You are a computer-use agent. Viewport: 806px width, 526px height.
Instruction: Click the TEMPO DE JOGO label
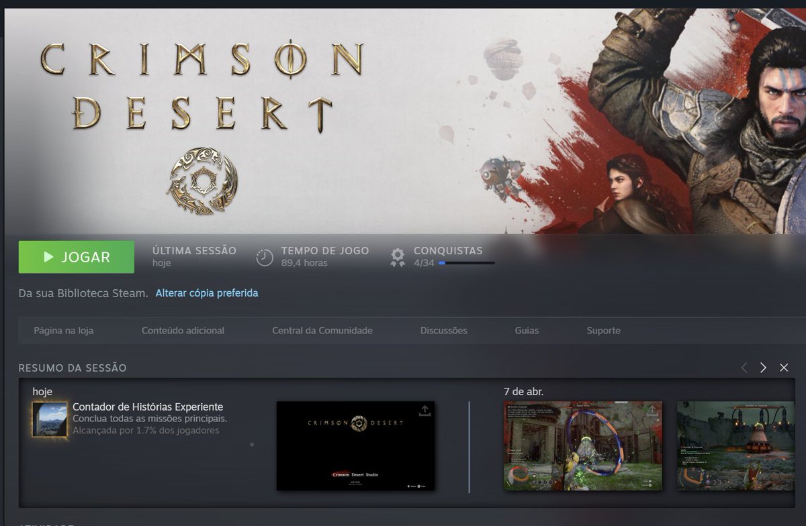(325, 251)
